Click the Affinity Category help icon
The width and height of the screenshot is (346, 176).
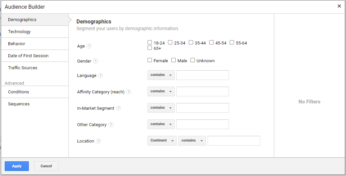click(x=129, y=92)
